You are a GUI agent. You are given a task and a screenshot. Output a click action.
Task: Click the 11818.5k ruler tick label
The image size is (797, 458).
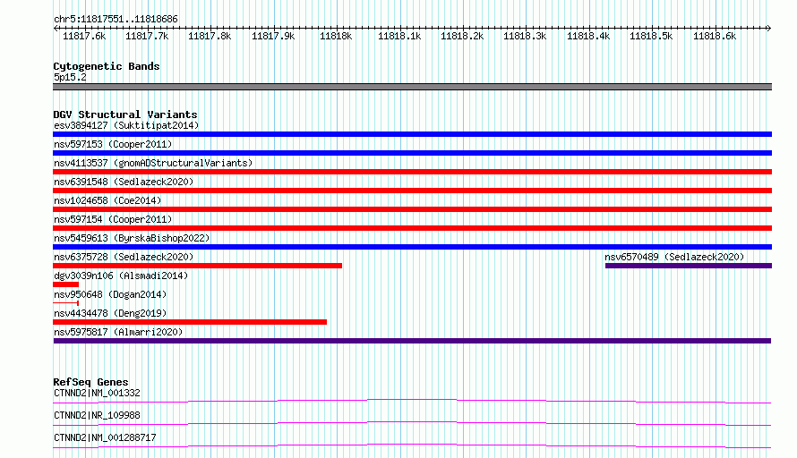tap(651, 37)
